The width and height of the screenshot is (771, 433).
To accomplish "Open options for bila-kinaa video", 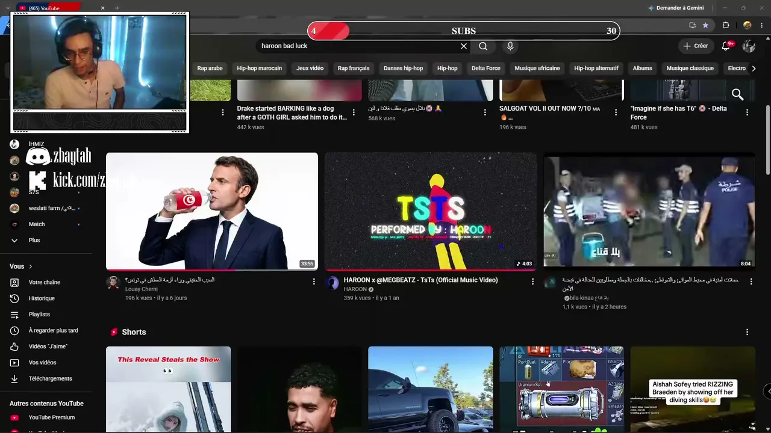I will [x=751, y=281].
